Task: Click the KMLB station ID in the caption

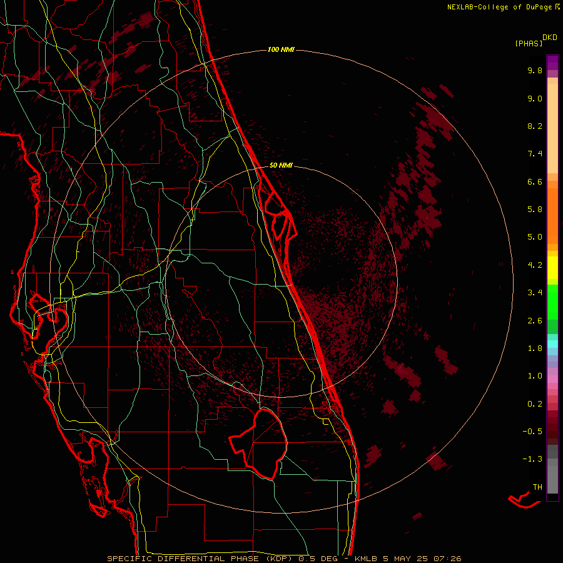Action: 366,559
